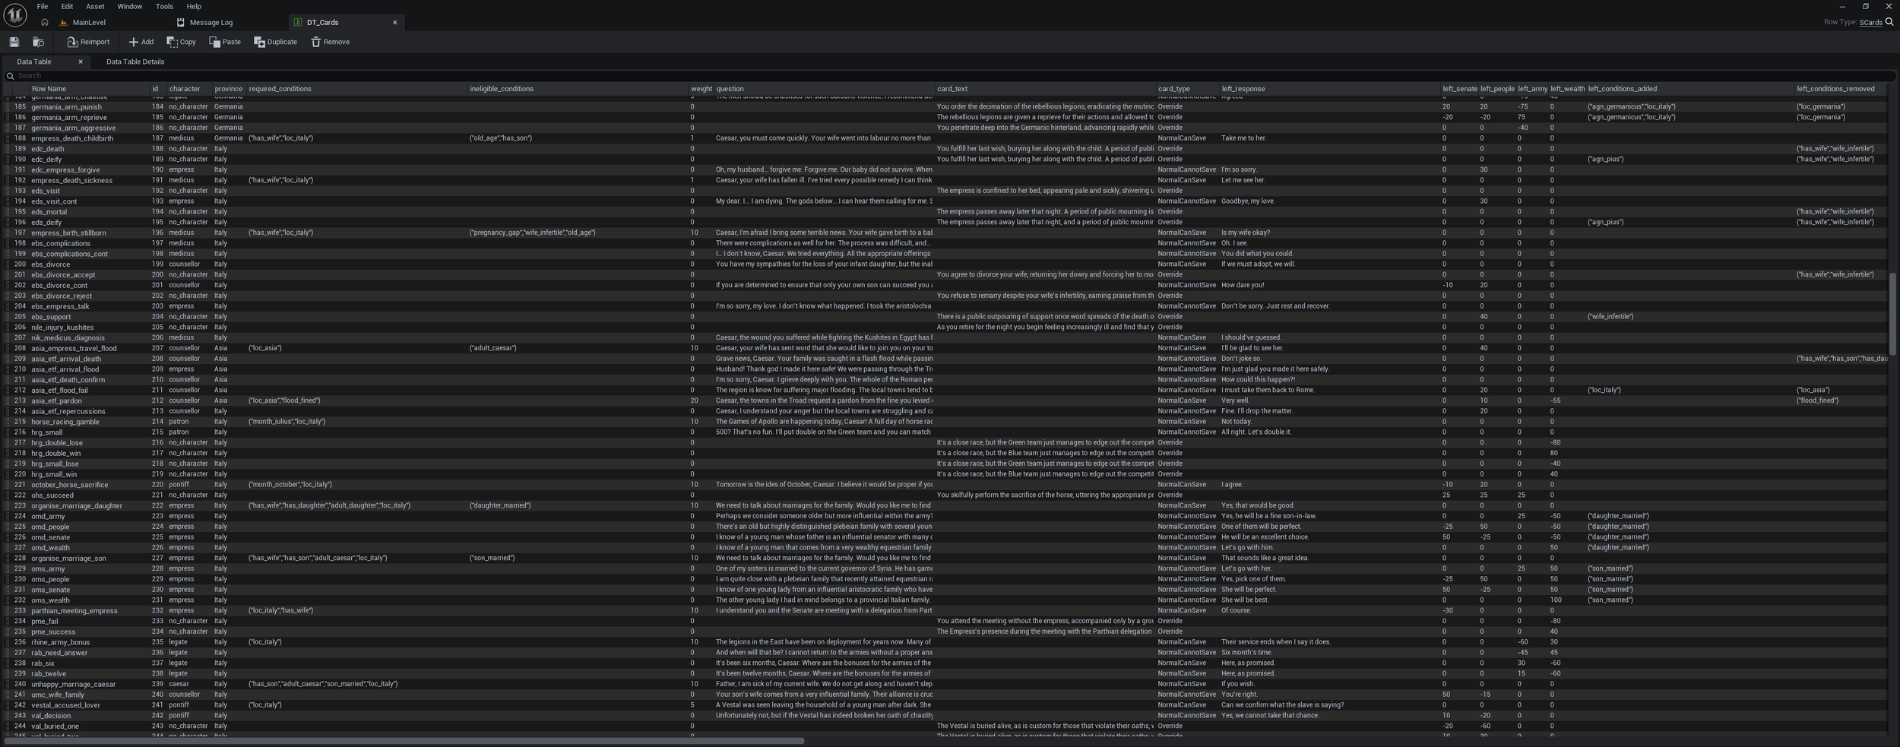
Task: Click the horizontal scrollbar at table bottom
Action: pyautogui.click(x=404, y=741)
